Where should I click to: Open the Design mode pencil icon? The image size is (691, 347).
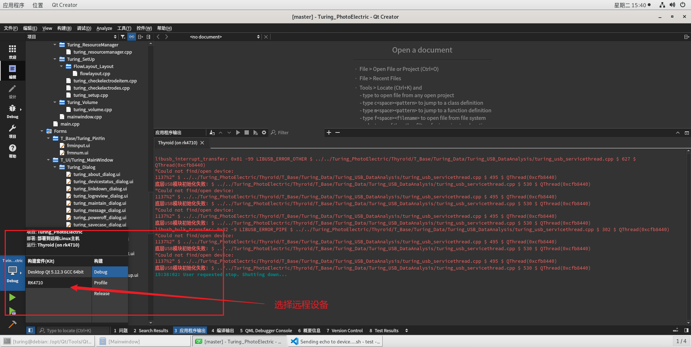pyautogui.click(x=12, y=91)
